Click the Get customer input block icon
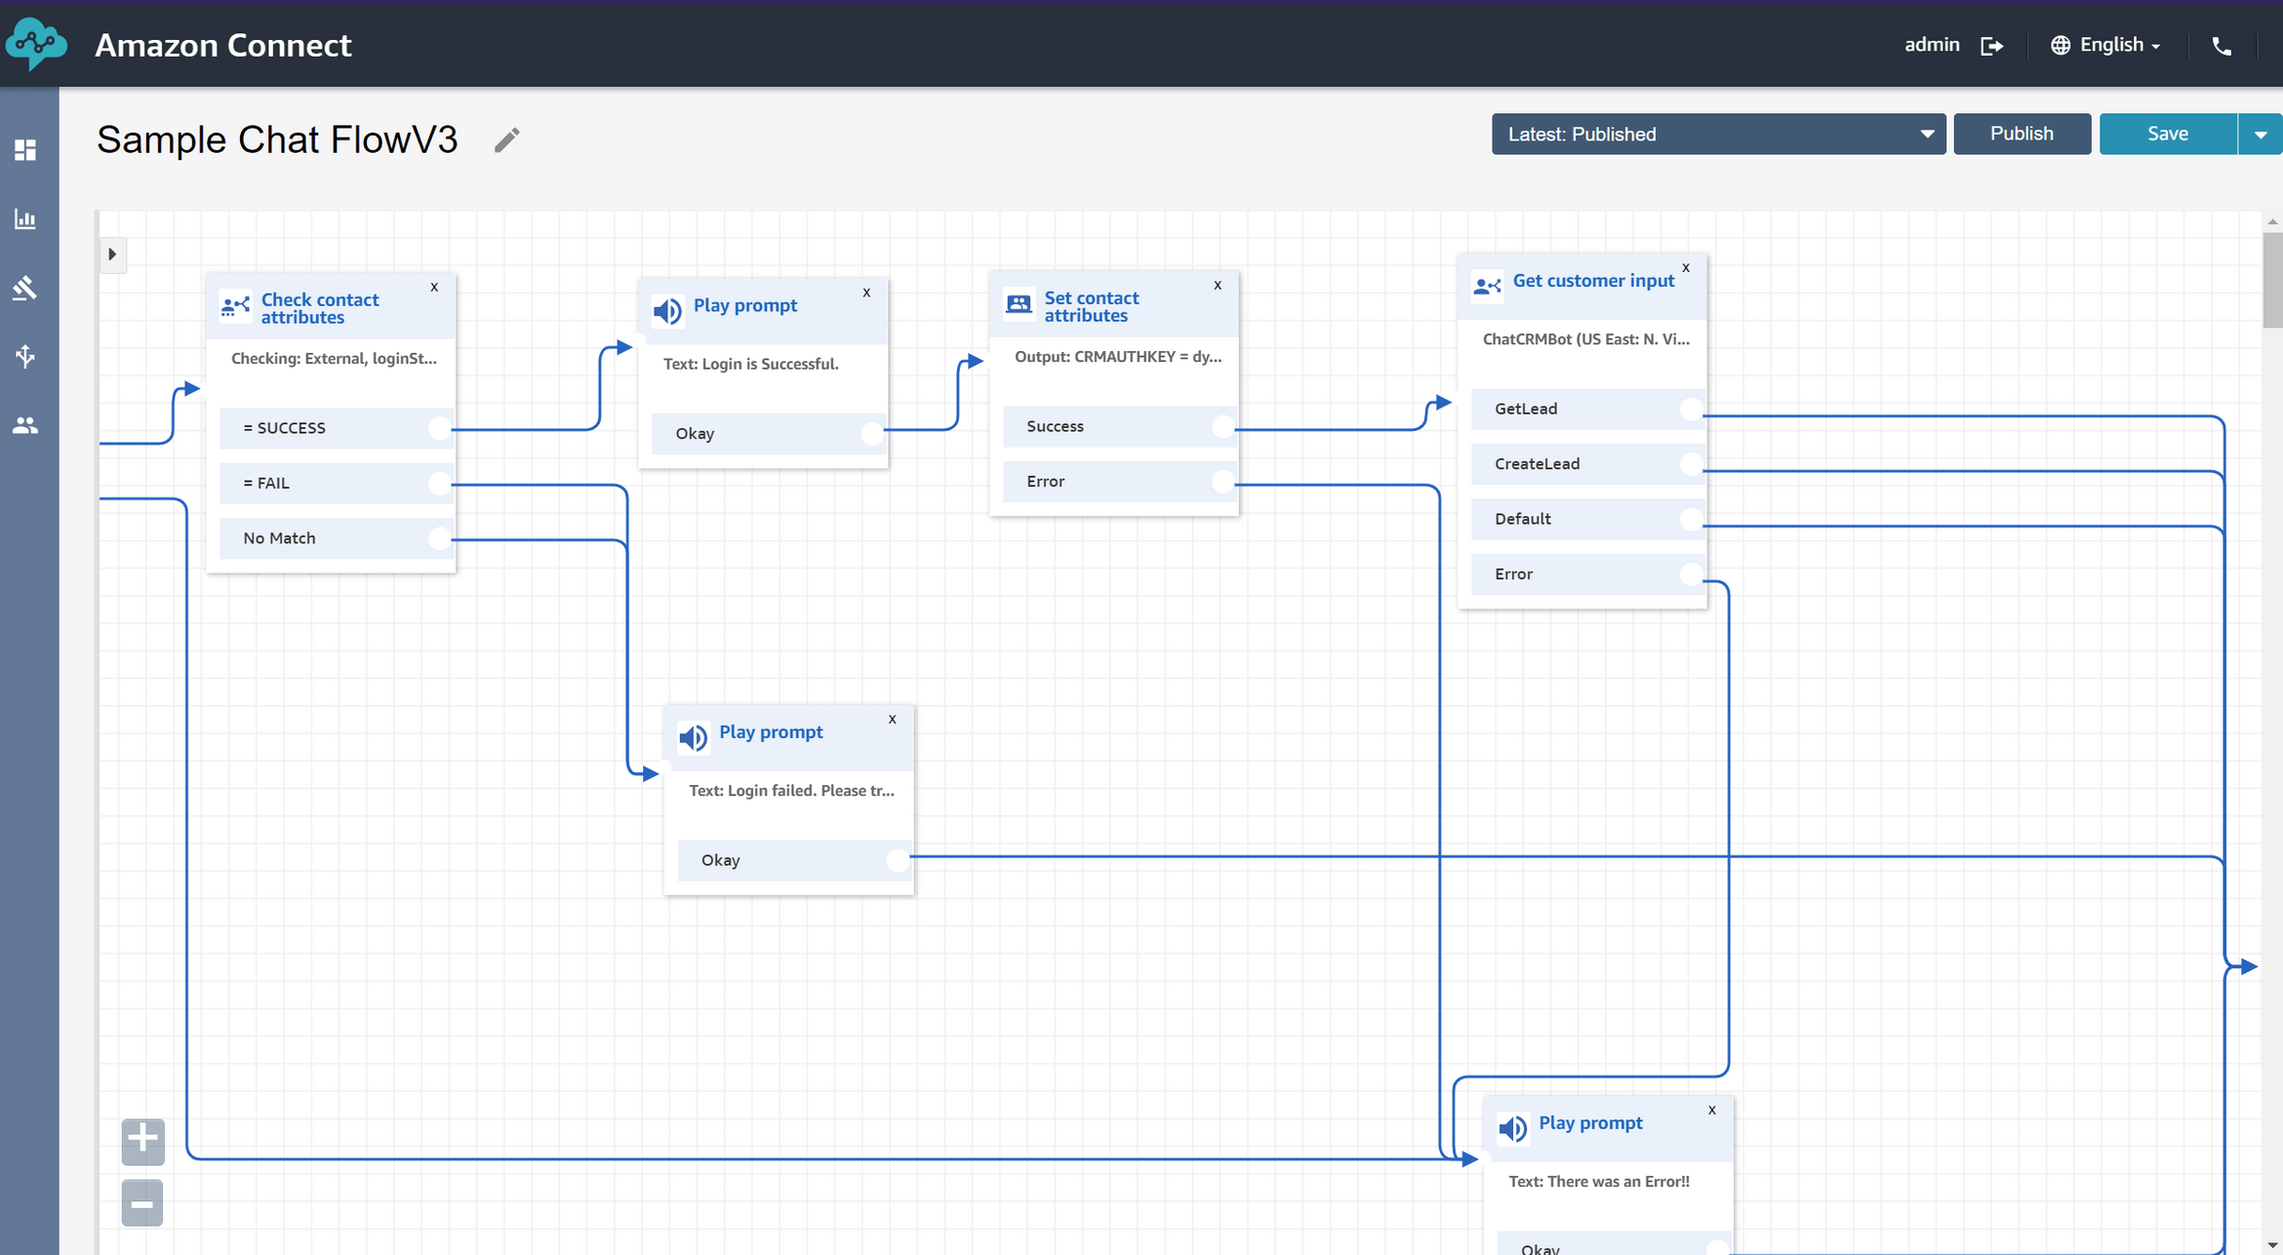 click(x=1487, y=286)
